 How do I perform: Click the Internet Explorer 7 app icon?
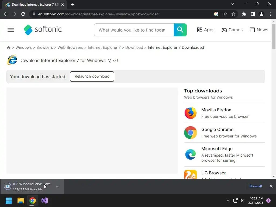12,60
